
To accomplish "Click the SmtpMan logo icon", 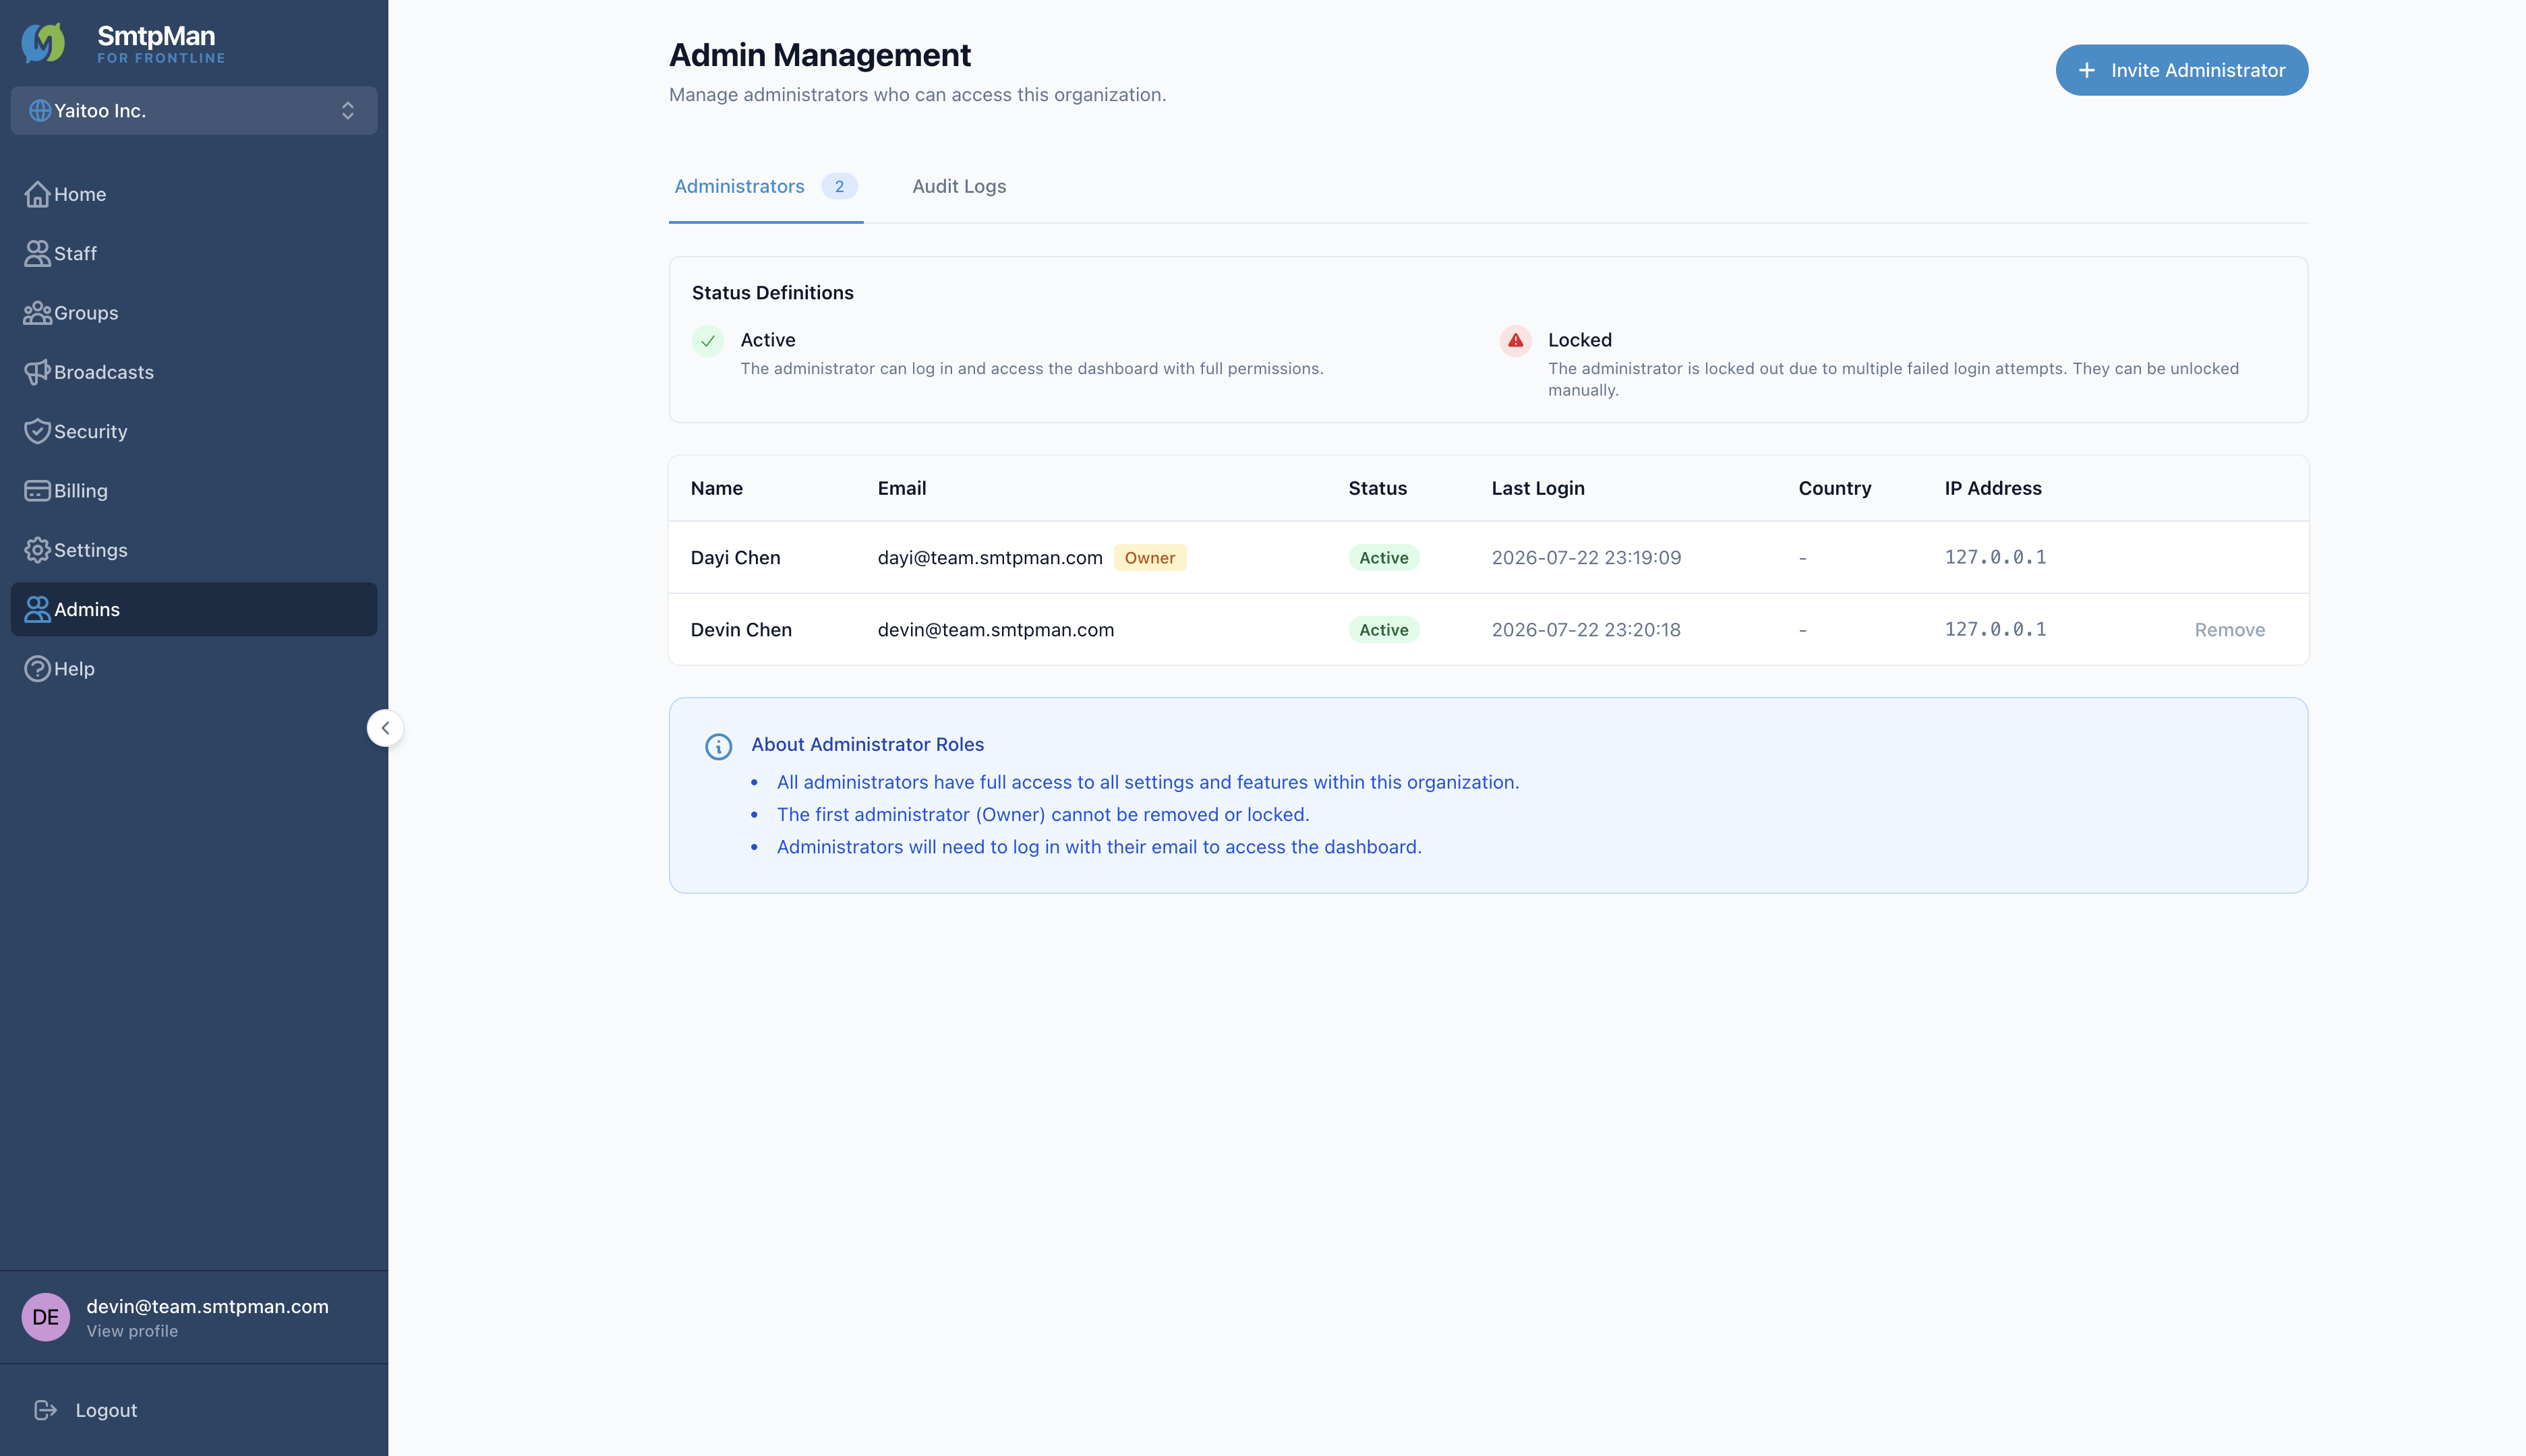I will tap(44, 43).
